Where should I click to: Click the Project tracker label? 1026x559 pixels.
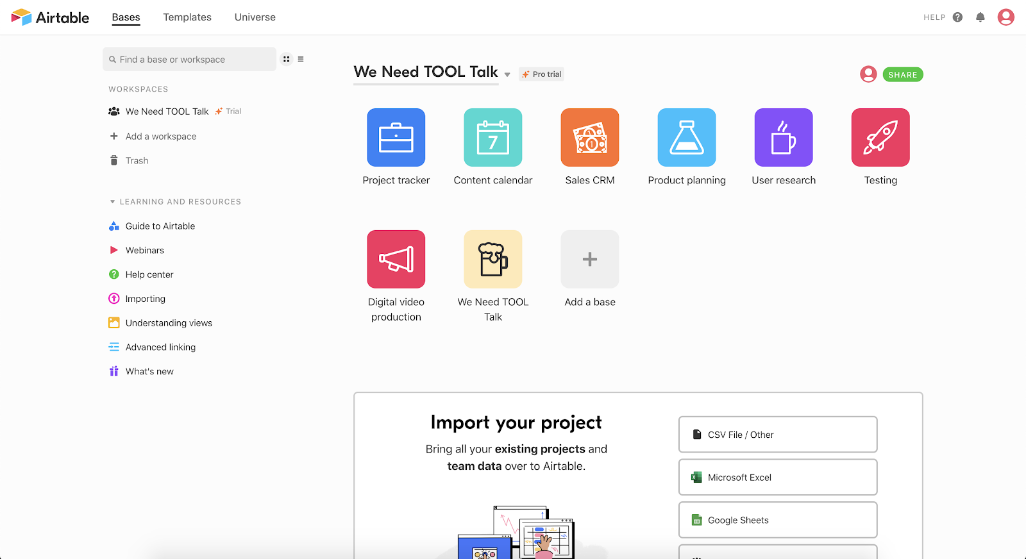[396, 180]
